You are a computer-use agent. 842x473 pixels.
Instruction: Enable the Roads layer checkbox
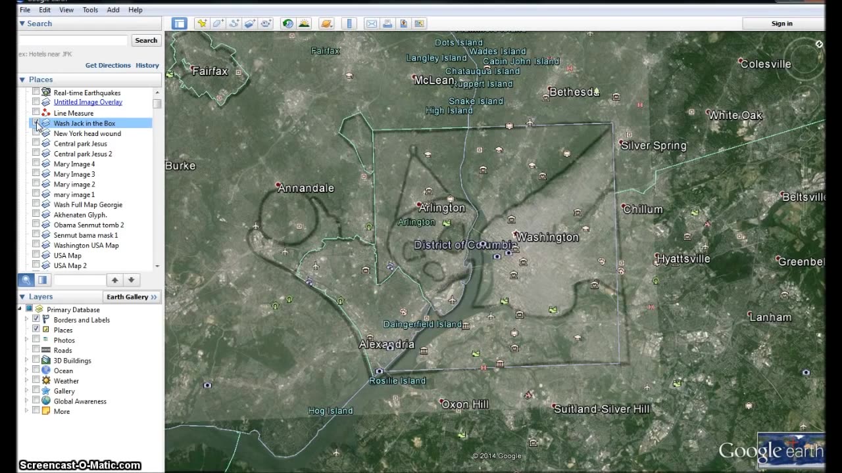(36, 350)
